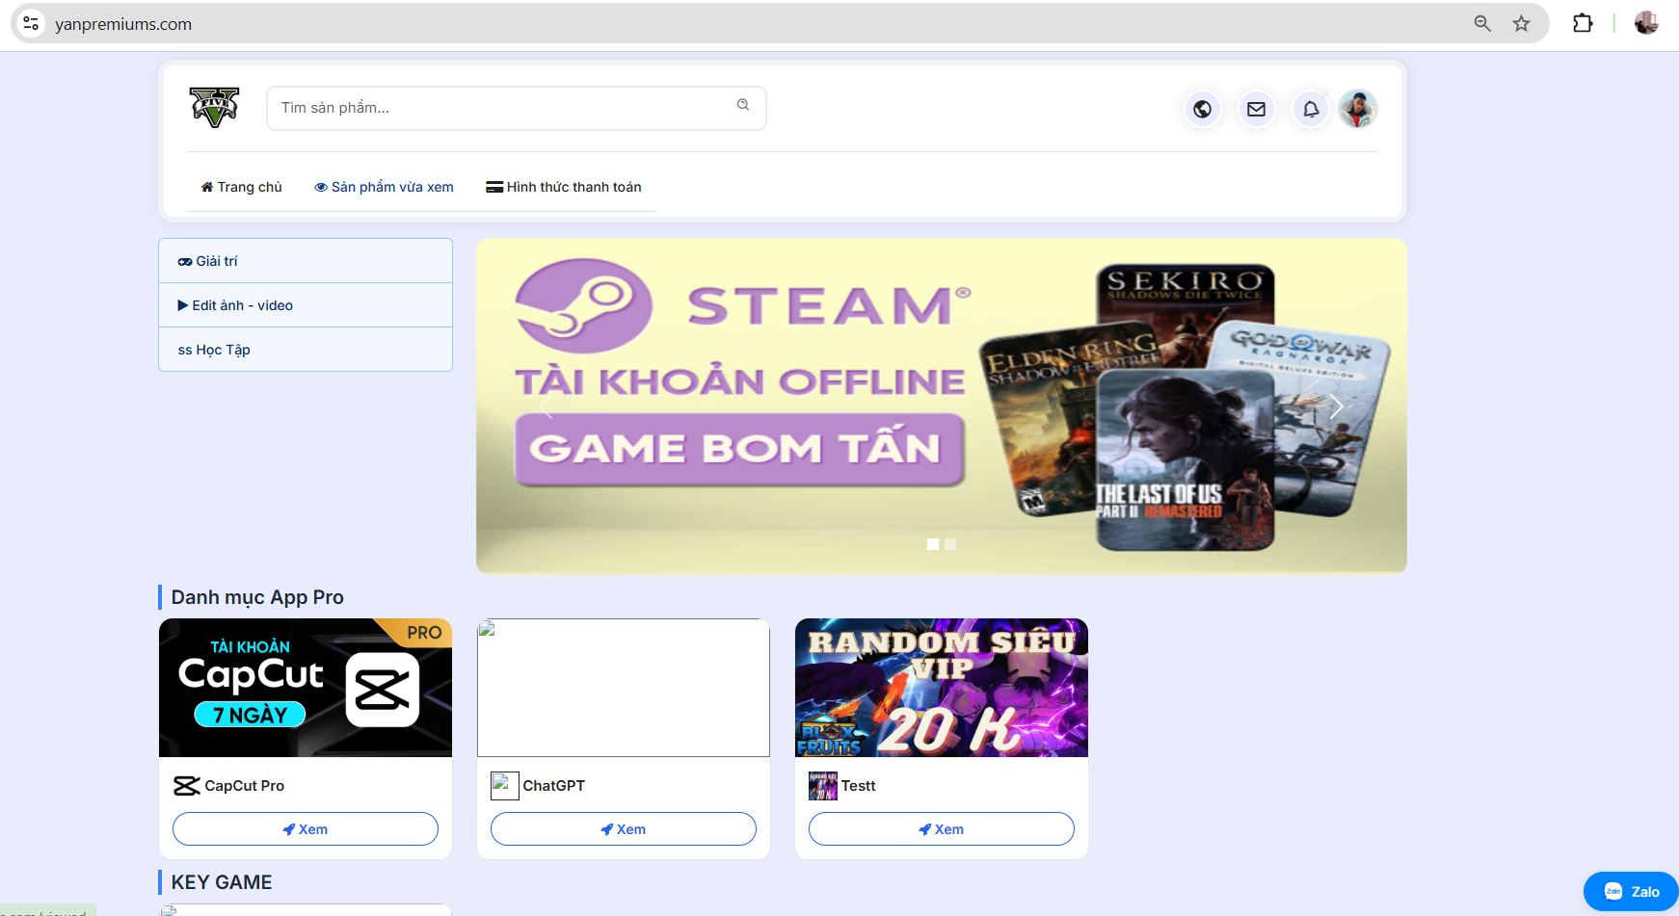Click Xem button under Testt
The width and height of the screenshot is (1679, 916).
tap(942, 829)
